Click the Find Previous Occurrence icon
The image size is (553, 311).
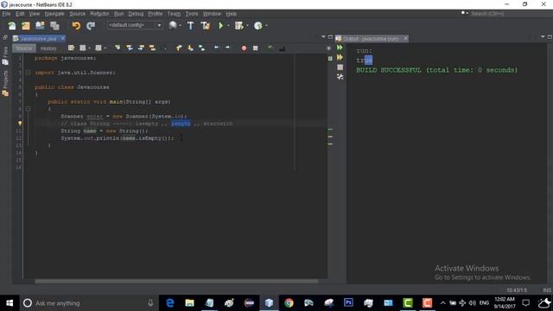coord(130,48)
